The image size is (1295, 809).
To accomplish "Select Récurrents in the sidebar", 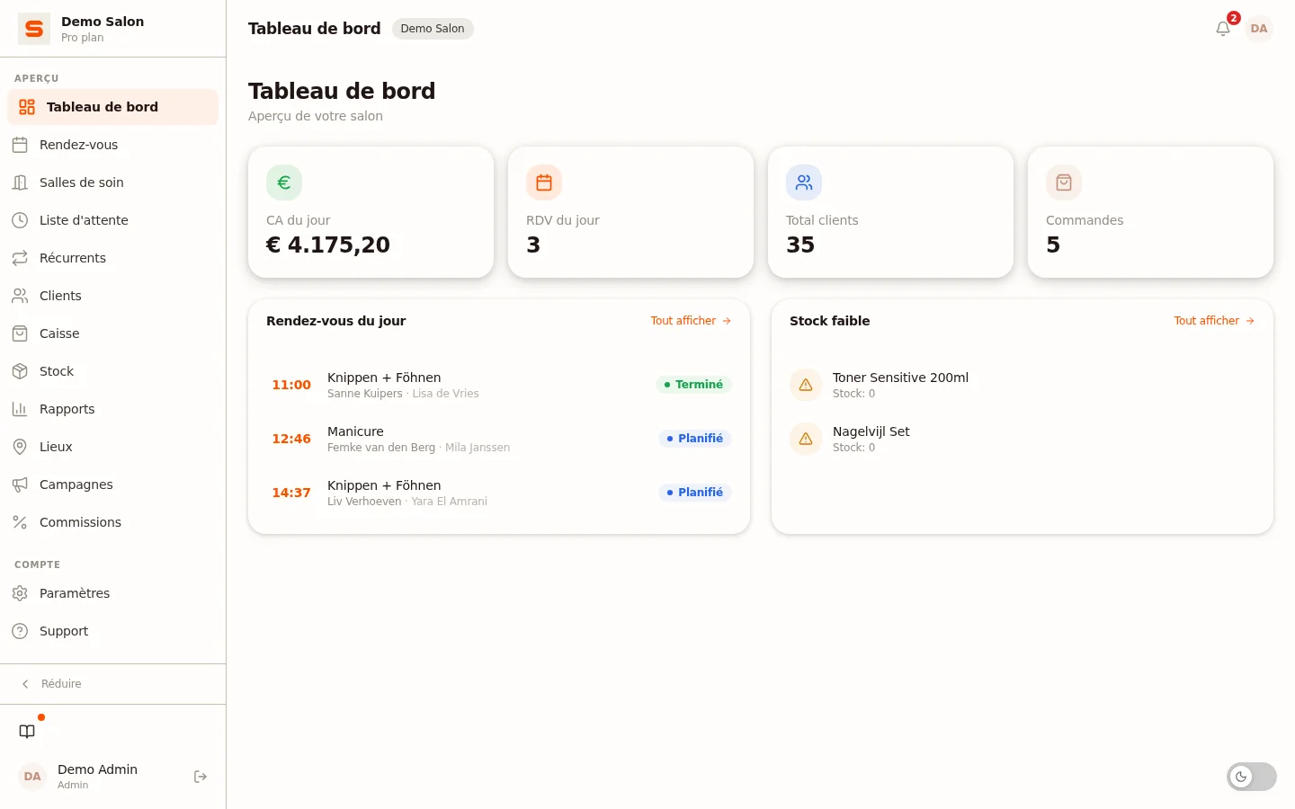I will click(113, 258).
